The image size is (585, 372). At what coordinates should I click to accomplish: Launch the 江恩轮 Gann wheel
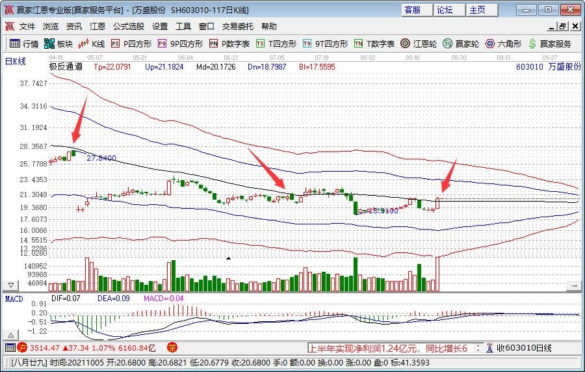coord(418,44)
